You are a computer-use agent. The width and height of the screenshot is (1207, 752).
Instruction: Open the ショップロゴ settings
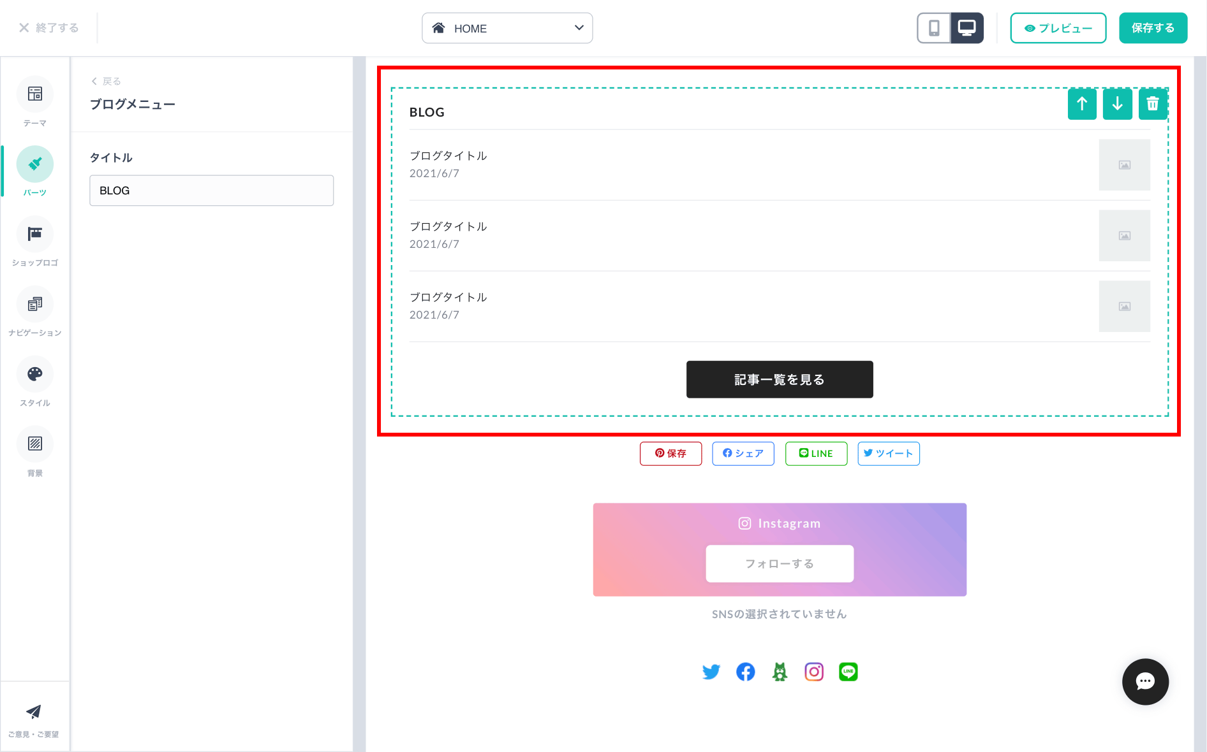(35, 241)
